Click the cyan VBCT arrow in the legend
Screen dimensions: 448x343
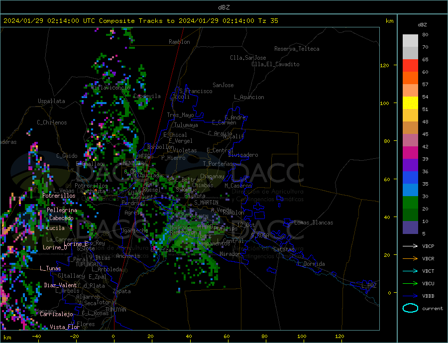point(410,271)
